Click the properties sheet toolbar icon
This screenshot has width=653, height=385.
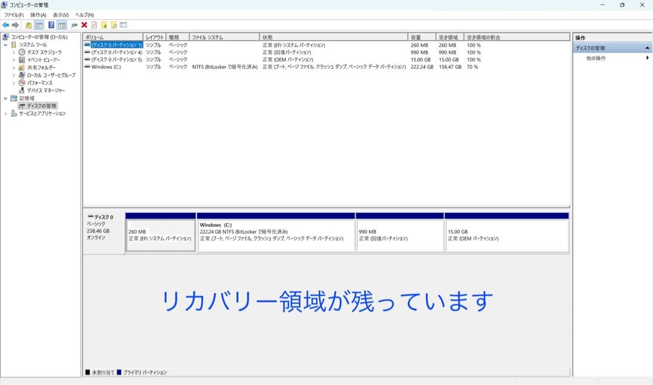click(x=93, y=25)
